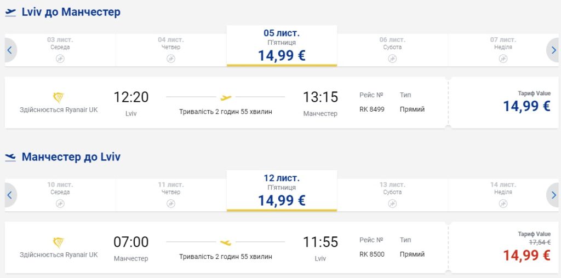The image size is (561, 278).
Task: Choose the 04 лист. Четвер date tab
Action: (x=171, y=47)
